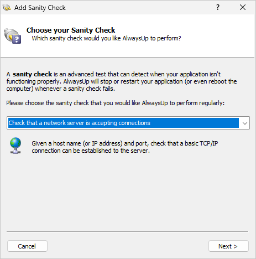Cancel adding the sanity check
Image resolution: width=256 pixels, height=259 pixels.
[x=27, y=246]
